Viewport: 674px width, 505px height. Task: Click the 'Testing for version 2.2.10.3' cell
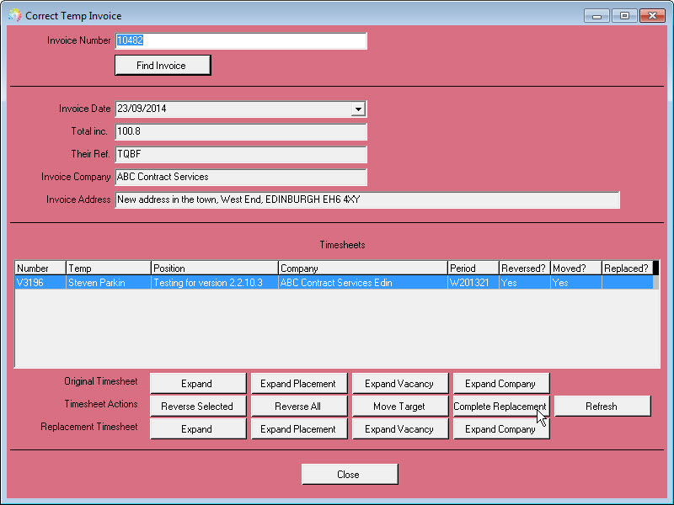[215, 283]
